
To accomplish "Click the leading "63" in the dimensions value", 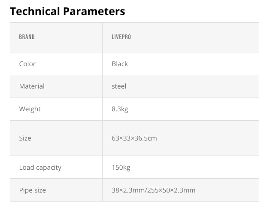I will pyautogui.click(x=115, y=138).
